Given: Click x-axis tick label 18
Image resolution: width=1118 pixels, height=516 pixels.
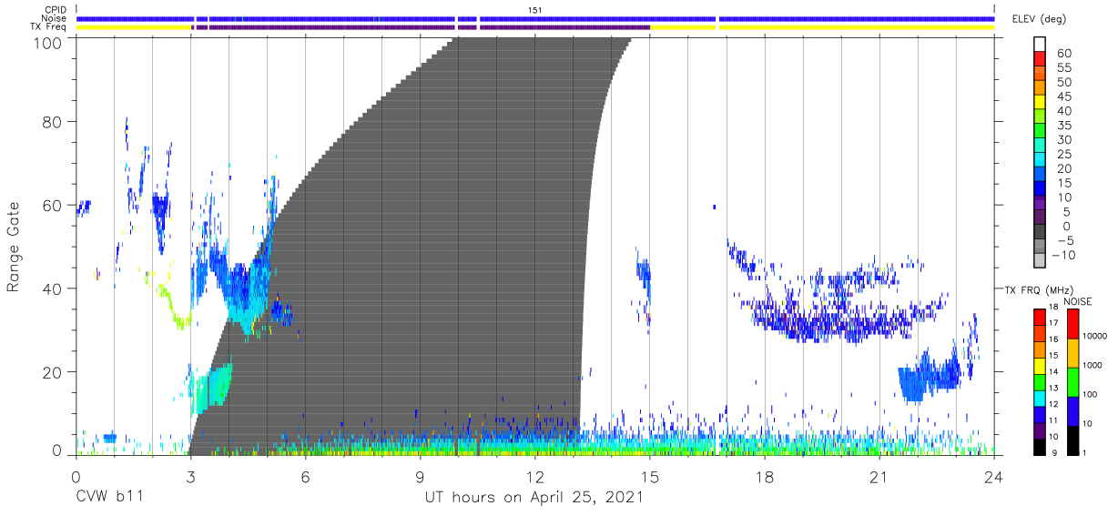Looking at the screenshot, I should (764, 475).
